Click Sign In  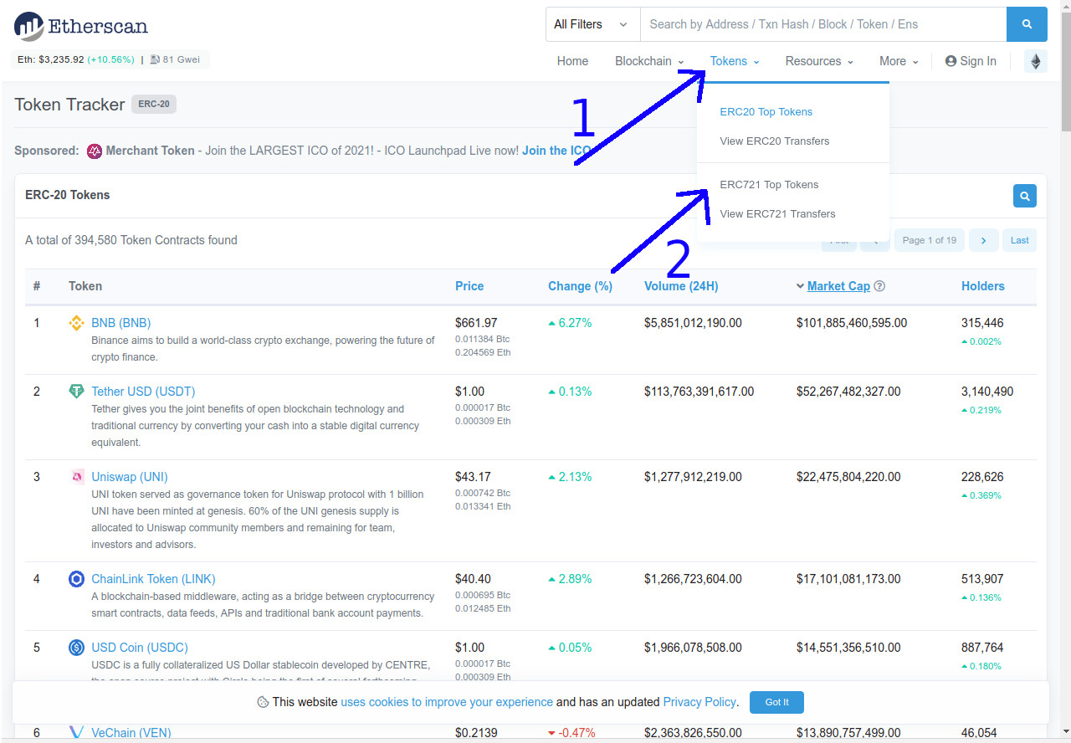click(x=971, y=61)
